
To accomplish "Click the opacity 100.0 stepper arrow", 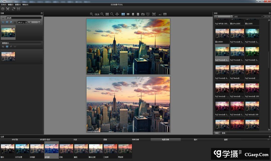I will click(x=26, y=22).
